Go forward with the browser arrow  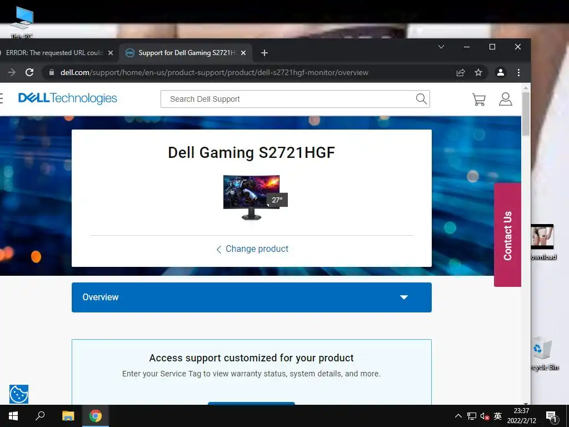pyautogui.click(x=12, y=72)
